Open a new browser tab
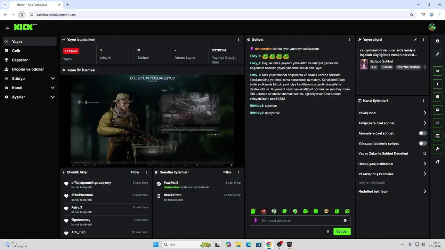445x250 pixels. coord(68,5)
